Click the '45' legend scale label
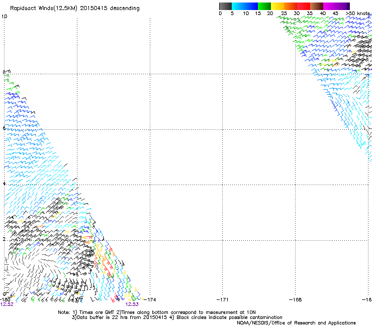This screenshot has height=326, width=372. coord(335,14)
